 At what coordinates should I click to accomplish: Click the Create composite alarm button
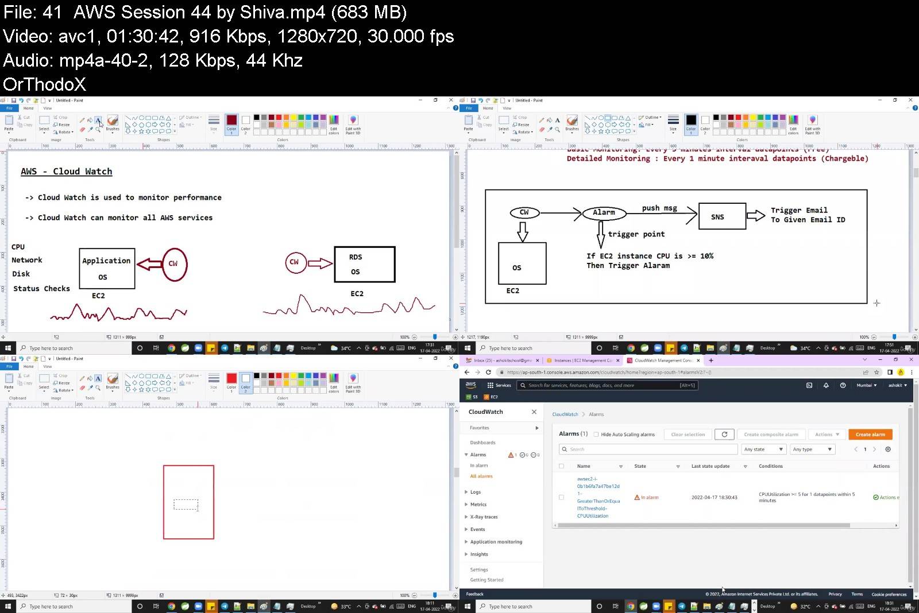point(771,434)
